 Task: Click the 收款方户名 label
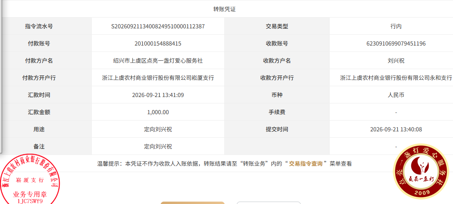[277, 61]
